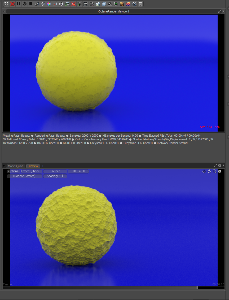This screenshot has width=229, height=300.
Task: Add a new viewport tab with plus
Action: [42, 166]
